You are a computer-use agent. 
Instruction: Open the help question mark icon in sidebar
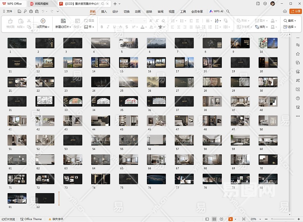(298, 98)
